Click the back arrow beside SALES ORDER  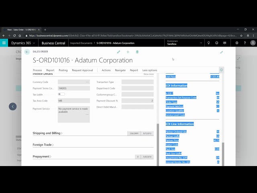(27, 52)
